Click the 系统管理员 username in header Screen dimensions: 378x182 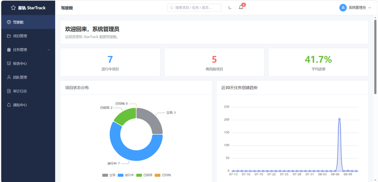(357, 8)
